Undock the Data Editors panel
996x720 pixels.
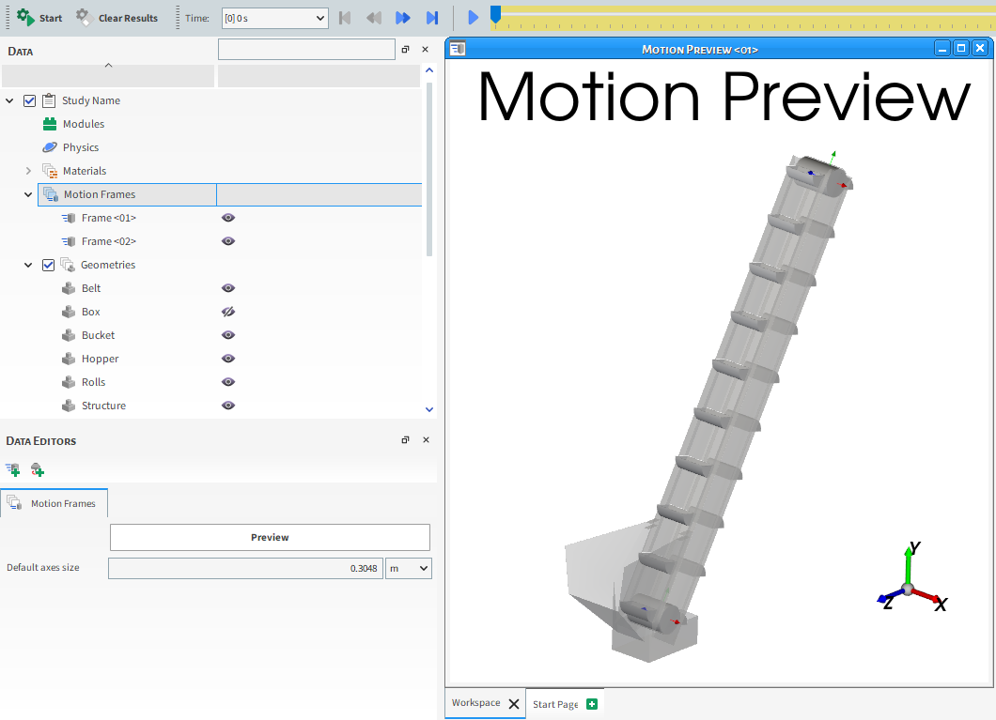405,439
